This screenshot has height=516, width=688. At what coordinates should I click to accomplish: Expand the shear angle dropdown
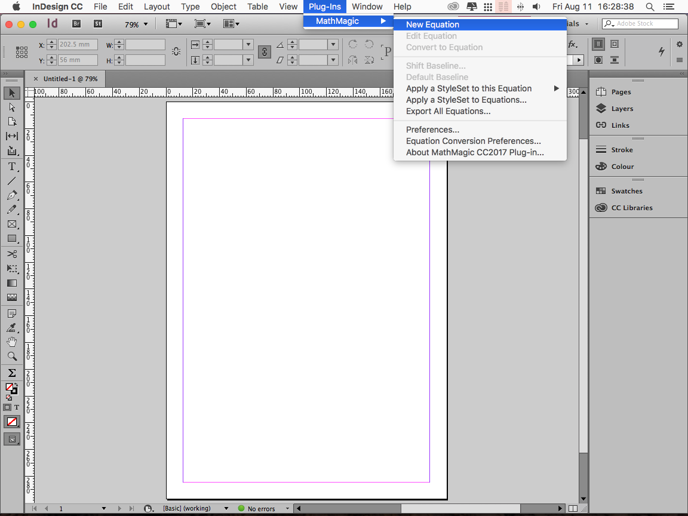[333, 60]
